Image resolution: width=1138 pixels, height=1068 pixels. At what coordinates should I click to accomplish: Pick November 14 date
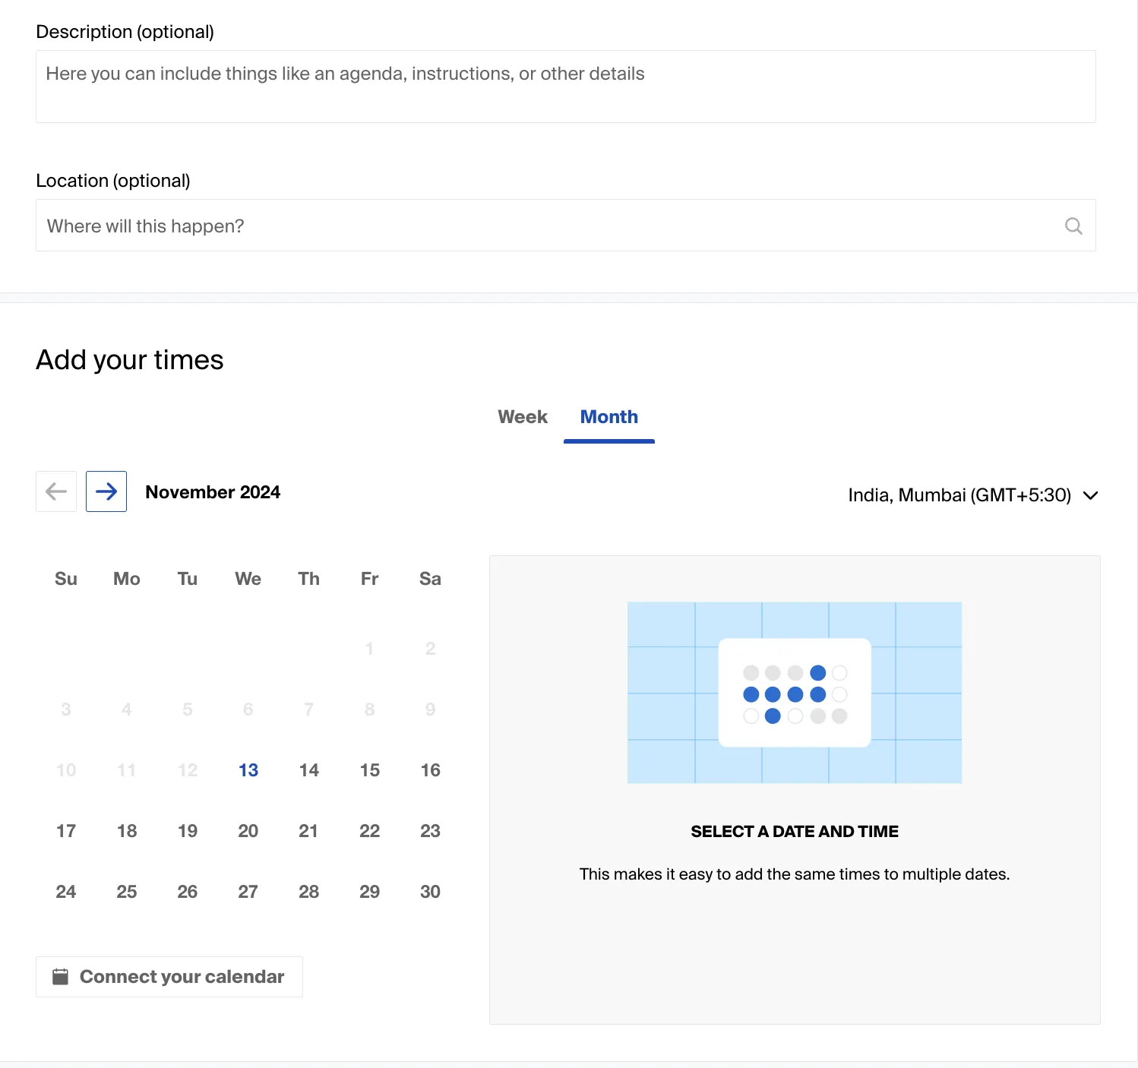pos(309,770)
